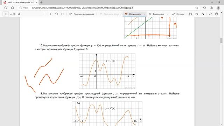Click the 'y = f(x)' label on the problem 10 graph
Image resolution: width=224 pixels, height=126 pixels.
(x=111, y=61)
